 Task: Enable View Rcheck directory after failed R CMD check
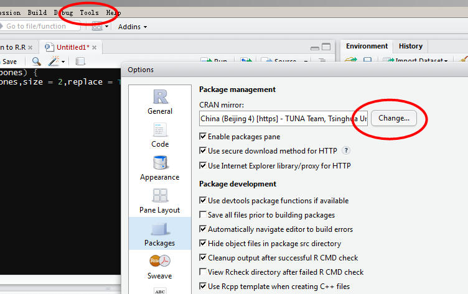tap(203, 272)
